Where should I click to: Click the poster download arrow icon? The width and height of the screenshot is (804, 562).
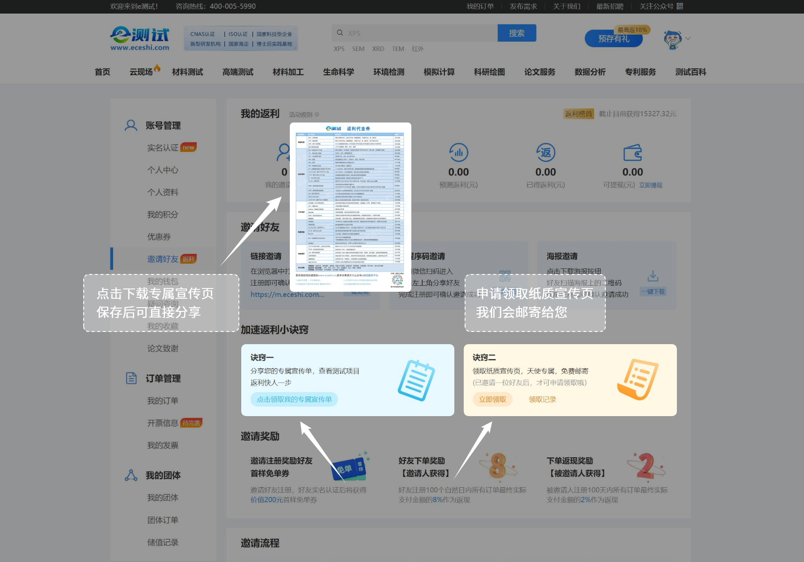pyautogui.click(x=653, y=276)
